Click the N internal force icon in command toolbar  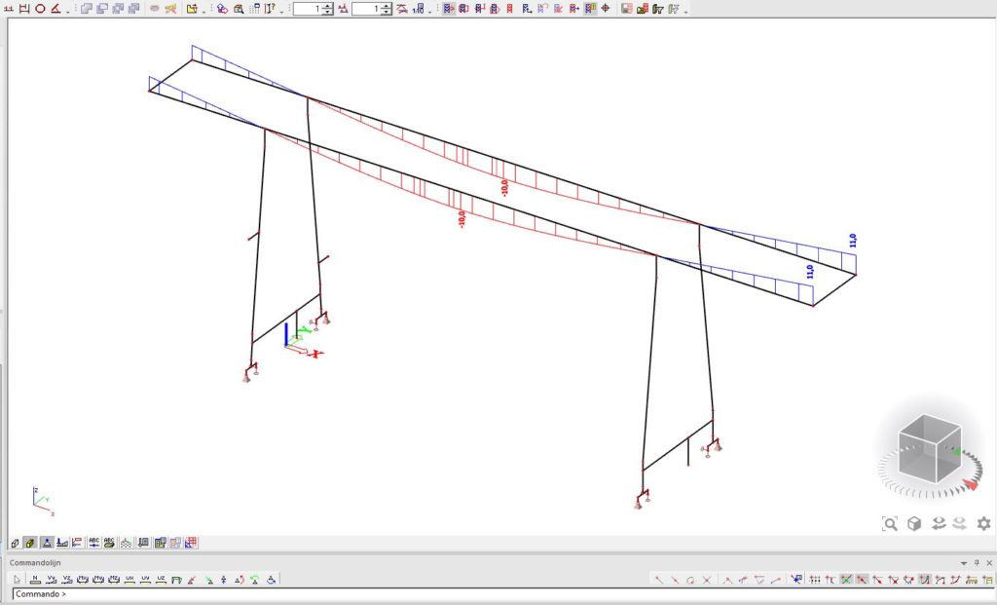click(35, 580)
